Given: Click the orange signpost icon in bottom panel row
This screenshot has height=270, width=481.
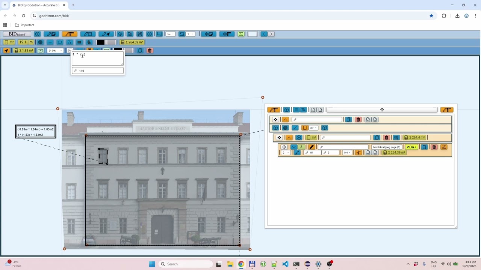Looking at the screenshot, I should click(x=358, y=153).
